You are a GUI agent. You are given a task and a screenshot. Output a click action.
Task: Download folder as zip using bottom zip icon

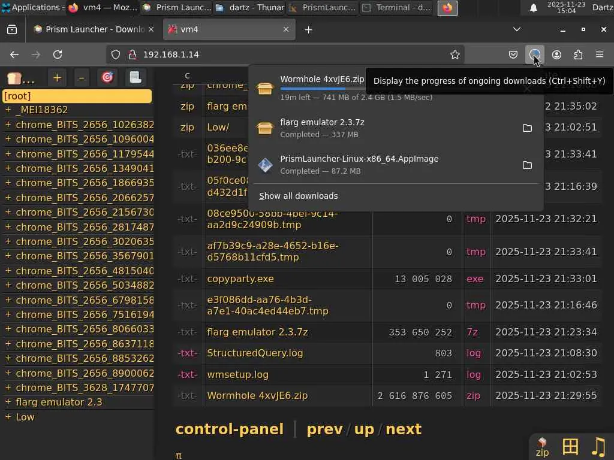pyautogui.click(x=542, y=447)
